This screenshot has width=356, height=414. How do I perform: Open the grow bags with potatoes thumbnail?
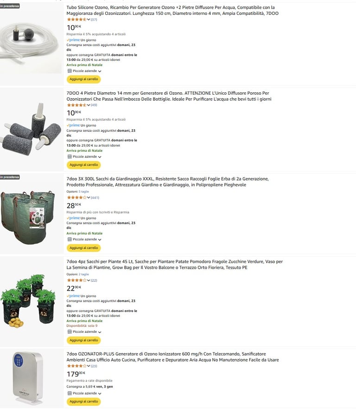[28, 301]
